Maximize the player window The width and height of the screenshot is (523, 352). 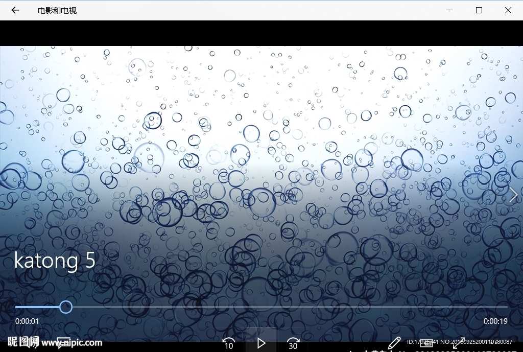coord(479,10)
